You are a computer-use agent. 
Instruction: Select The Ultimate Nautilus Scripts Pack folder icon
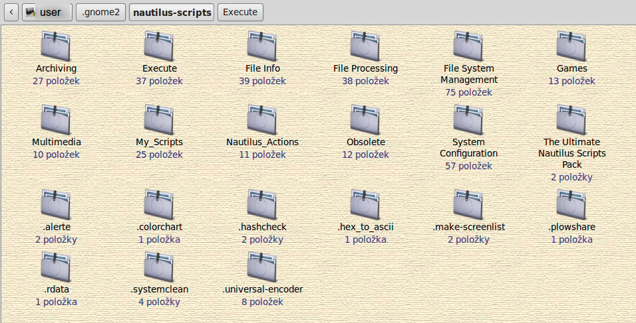coord(571,119)
